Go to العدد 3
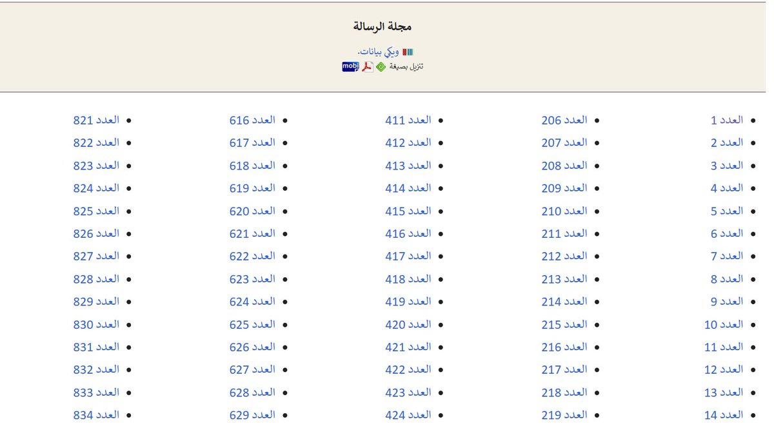 click(727, 166)
